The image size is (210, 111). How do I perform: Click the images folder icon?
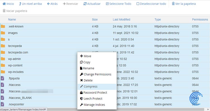[3, 33]
